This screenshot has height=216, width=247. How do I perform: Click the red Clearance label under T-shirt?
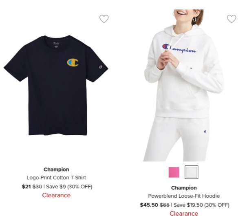point(56,195)
